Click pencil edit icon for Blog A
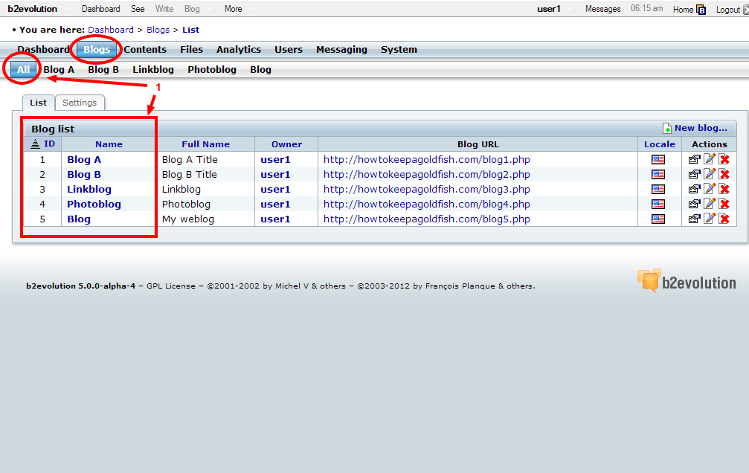 [x=710, y=159]
